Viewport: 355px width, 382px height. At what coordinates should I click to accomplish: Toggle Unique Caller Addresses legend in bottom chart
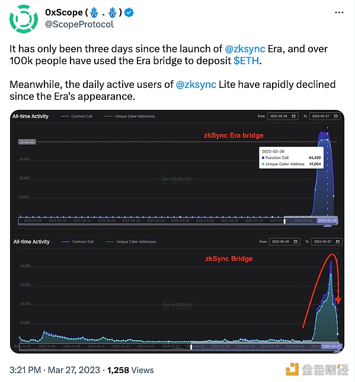pyautogui.click(x=131, y=242)
